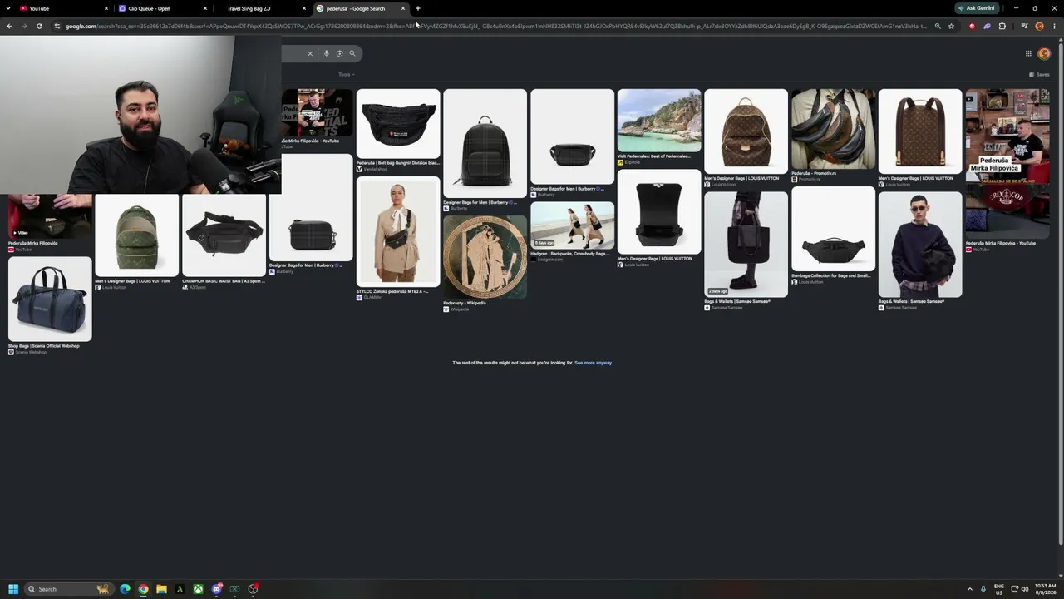Open the Extensions puzzle icon
The height and width of the screenshot is (599, 1064).
(1002, 26)
